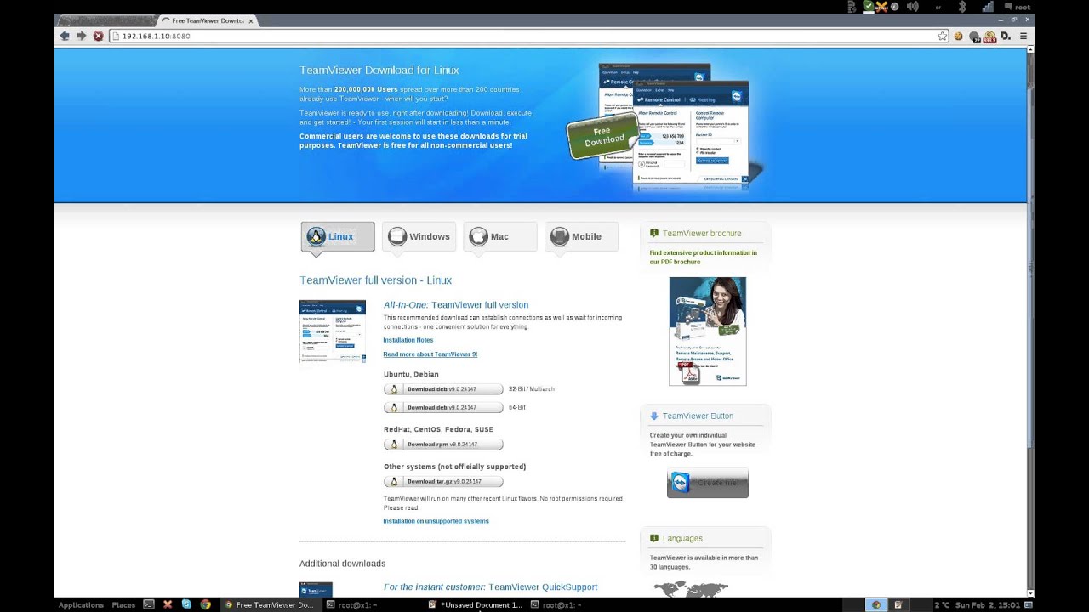Image resolution: width=1089 pixels, height=612 pixels.
Task: Open the Chrome hamburger menu
Action: pos(1023,36)
